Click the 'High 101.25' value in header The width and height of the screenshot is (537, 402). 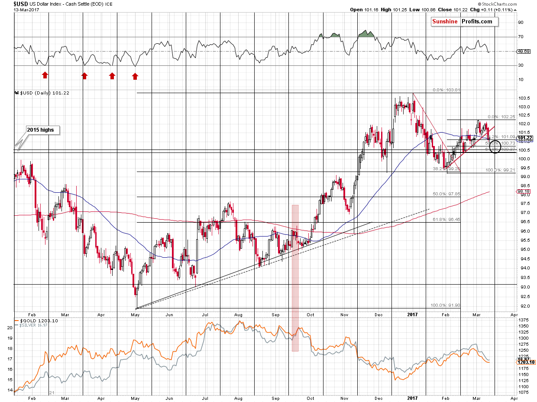(x=395, y=10)
